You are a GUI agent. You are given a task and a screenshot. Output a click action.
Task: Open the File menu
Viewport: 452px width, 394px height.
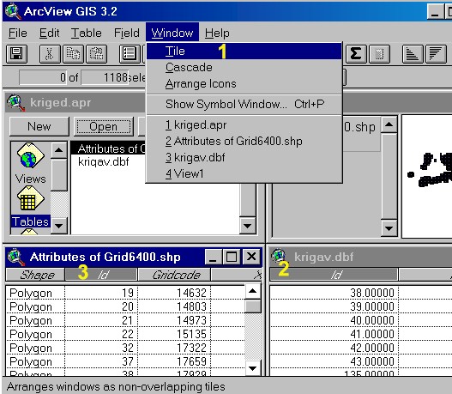pyautogui.click(x=18, y=33)
